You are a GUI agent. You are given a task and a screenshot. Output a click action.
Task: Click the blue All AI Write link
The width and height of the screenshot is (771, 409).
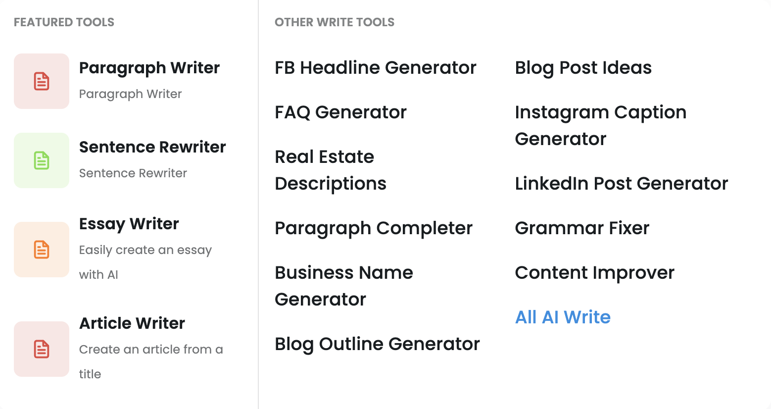(x=563, y=317)
